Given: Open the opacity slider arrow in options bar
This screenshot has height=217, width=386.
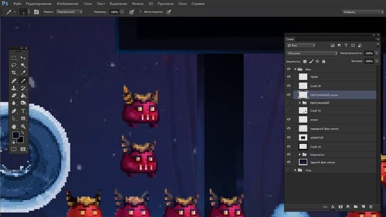Looking at the screenshot, I should click(x=122, y=12).
